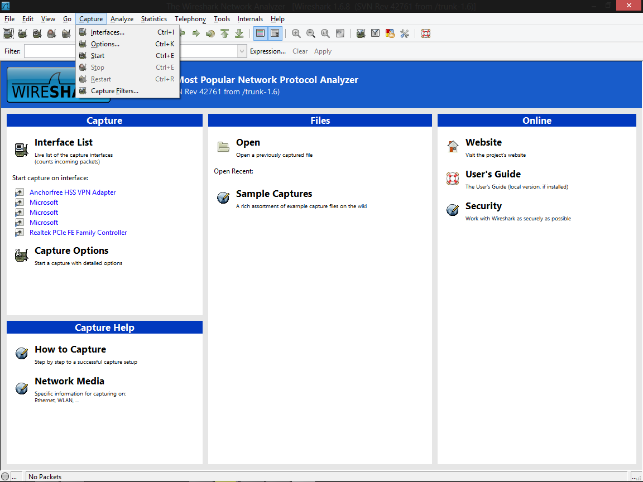Choose Start from the Capture menu
The height and width of the screenshot is (482, 643).
(127, 56)
